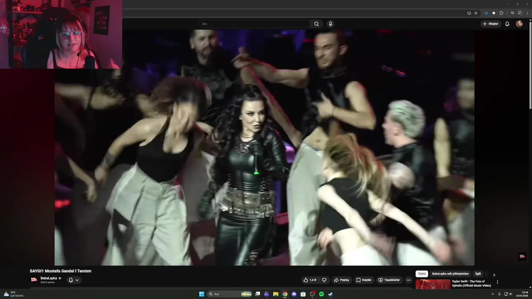Open the Chrome profile avatar
The image size is (532, 299).
(520, 13)
